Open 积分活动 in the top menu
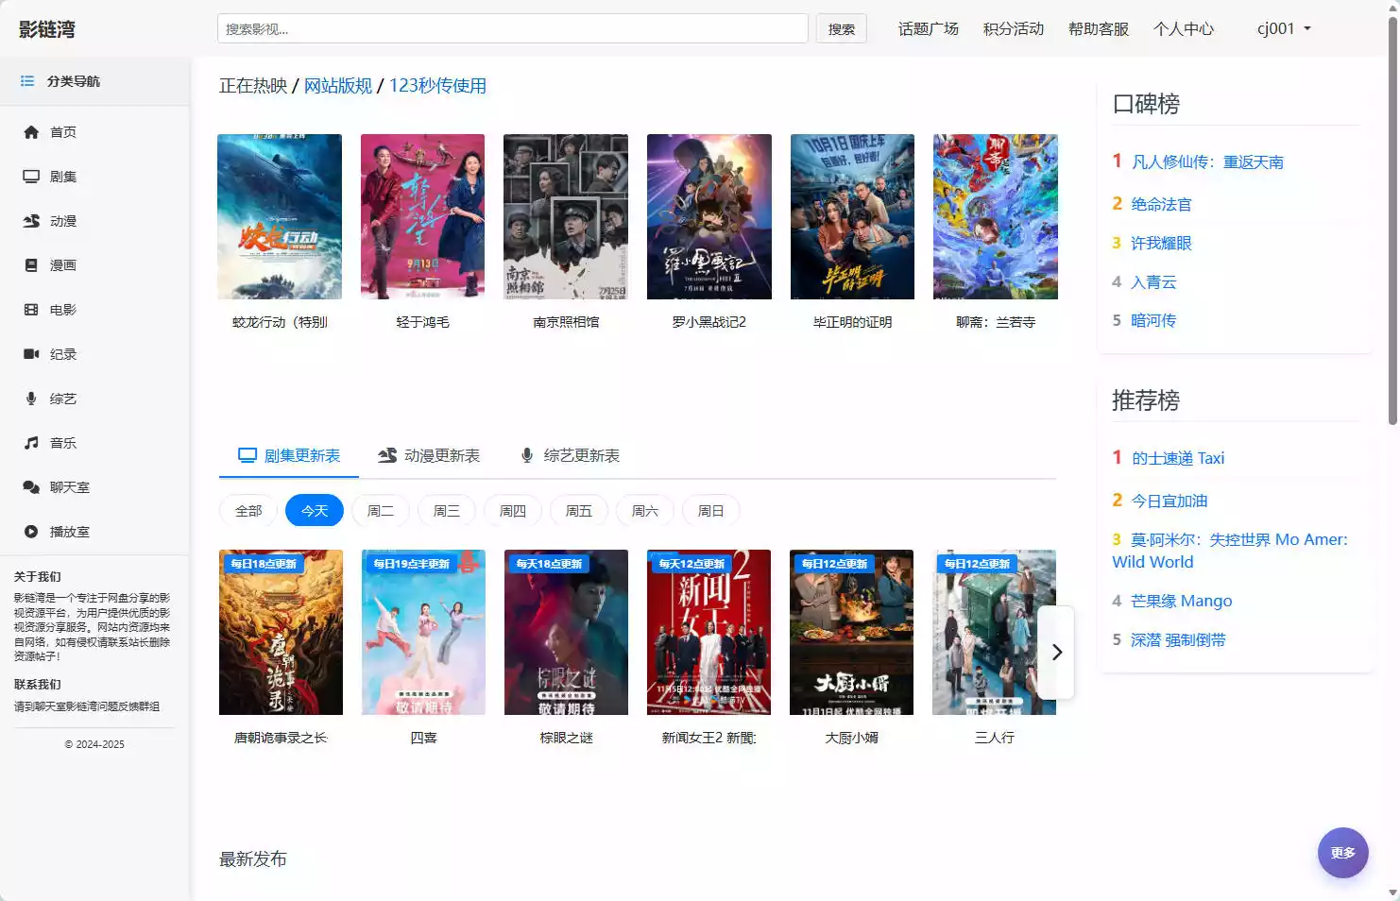This screenshot has height=901, width=1400. (1014, 28)
